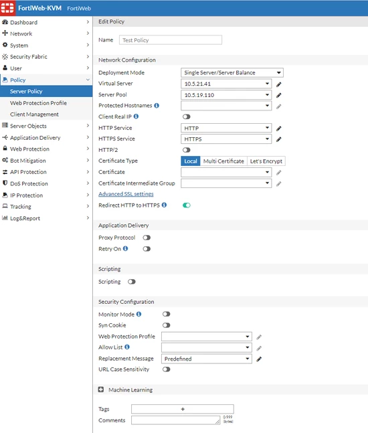Image resolution: width=368 pixels, height=433 pixels.
Task: Click the Network arrows icon
Action: pos(5,33)
